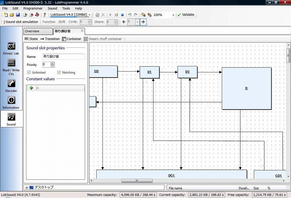Click the Validate button

pos(186,15)
